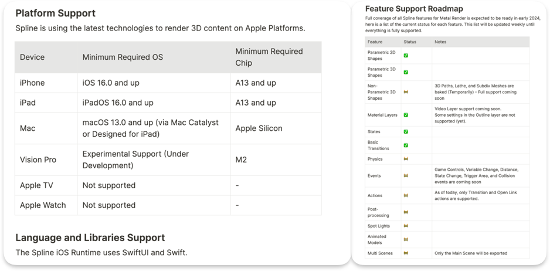This screenshot has width=550, height=271.
Task: Click the "States" feature name
Action: (x=374, y=131)
